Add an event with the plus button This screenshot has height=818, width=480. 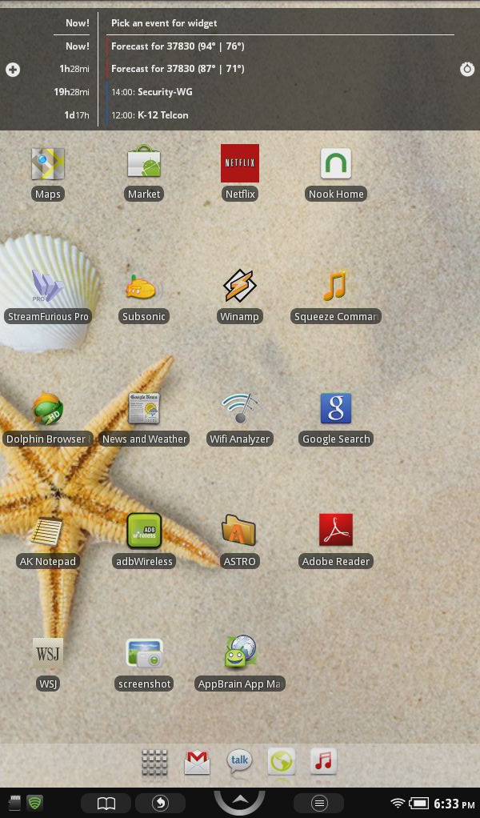tap(13, 70)
